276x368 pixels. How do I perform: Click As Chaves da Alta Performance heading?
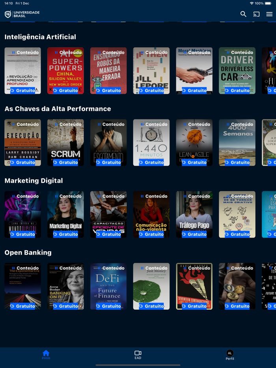click(x=58, y=109)
